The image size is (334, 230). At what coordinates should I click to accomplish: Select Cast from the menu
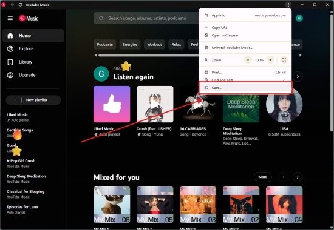(x=245, y=88)
